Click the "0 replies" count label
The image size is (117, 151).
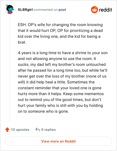[x=49, y=130]
